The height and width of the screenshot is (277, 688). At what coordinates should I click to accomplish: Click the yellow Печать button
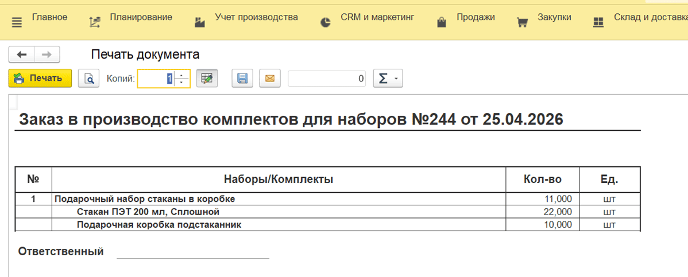coord(40,79)
